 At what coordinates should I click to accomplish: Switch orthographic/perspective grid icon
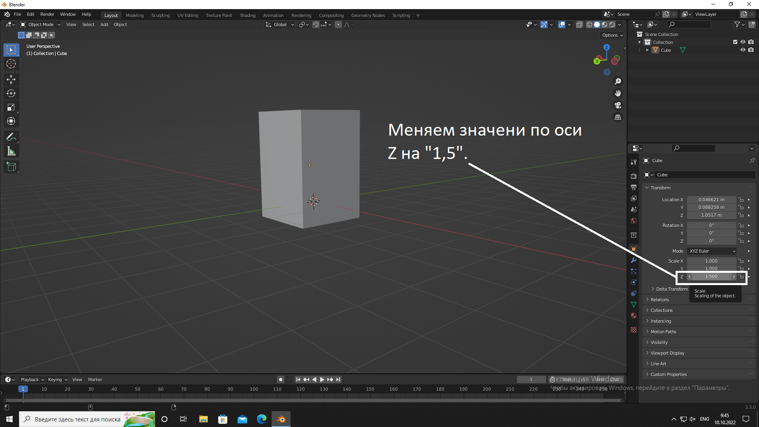pyautogui.click(x=618, y=117)
